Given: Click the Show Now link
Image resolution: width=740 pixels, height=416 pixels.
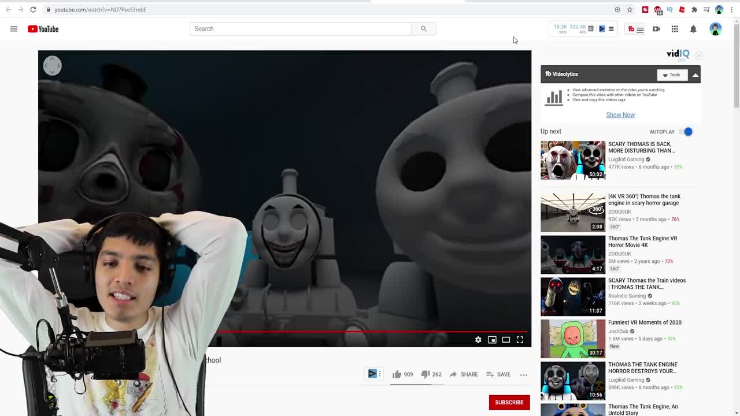Looking at the screenshot, I should tap(620, 114).
